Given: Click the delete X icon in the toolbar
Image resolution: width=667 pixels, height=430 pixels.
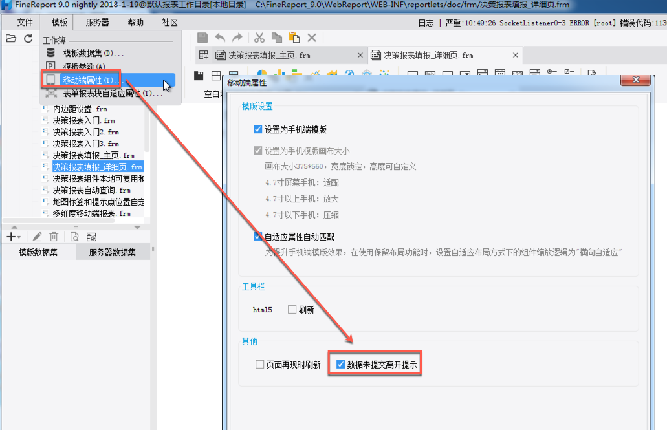Looking at the screenshot, I should point(312,38).
